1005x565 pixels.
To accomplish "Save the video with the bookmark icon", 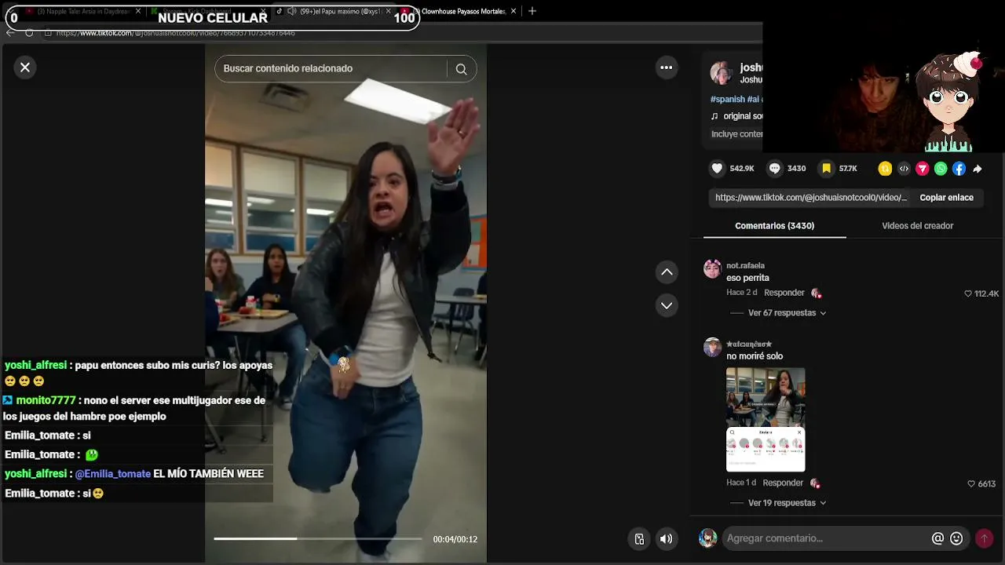I will point(826,169).
